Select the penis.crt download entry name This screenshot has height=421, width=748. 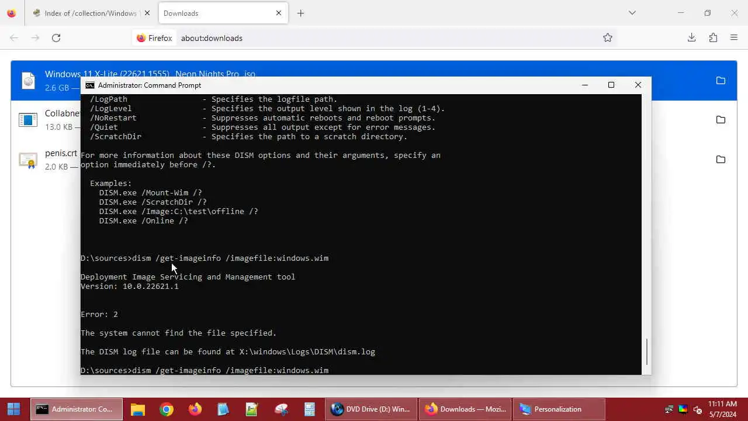coord(61,153)
